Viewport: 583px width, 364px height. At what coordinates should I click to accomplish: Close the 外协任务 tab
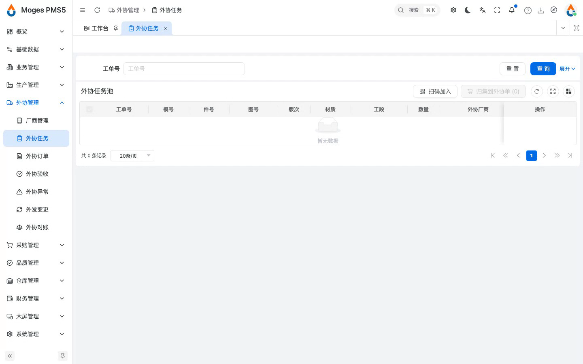(166, 28)
